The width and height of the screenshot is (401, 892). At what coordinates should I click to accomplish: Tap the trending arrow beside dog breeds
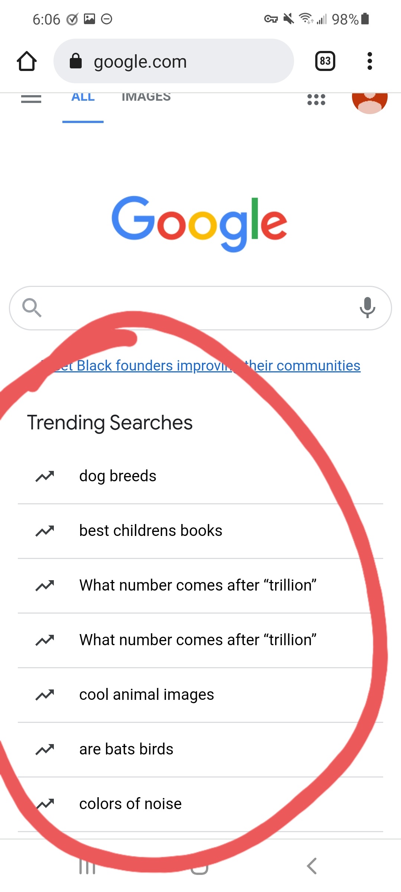(45, 475)
